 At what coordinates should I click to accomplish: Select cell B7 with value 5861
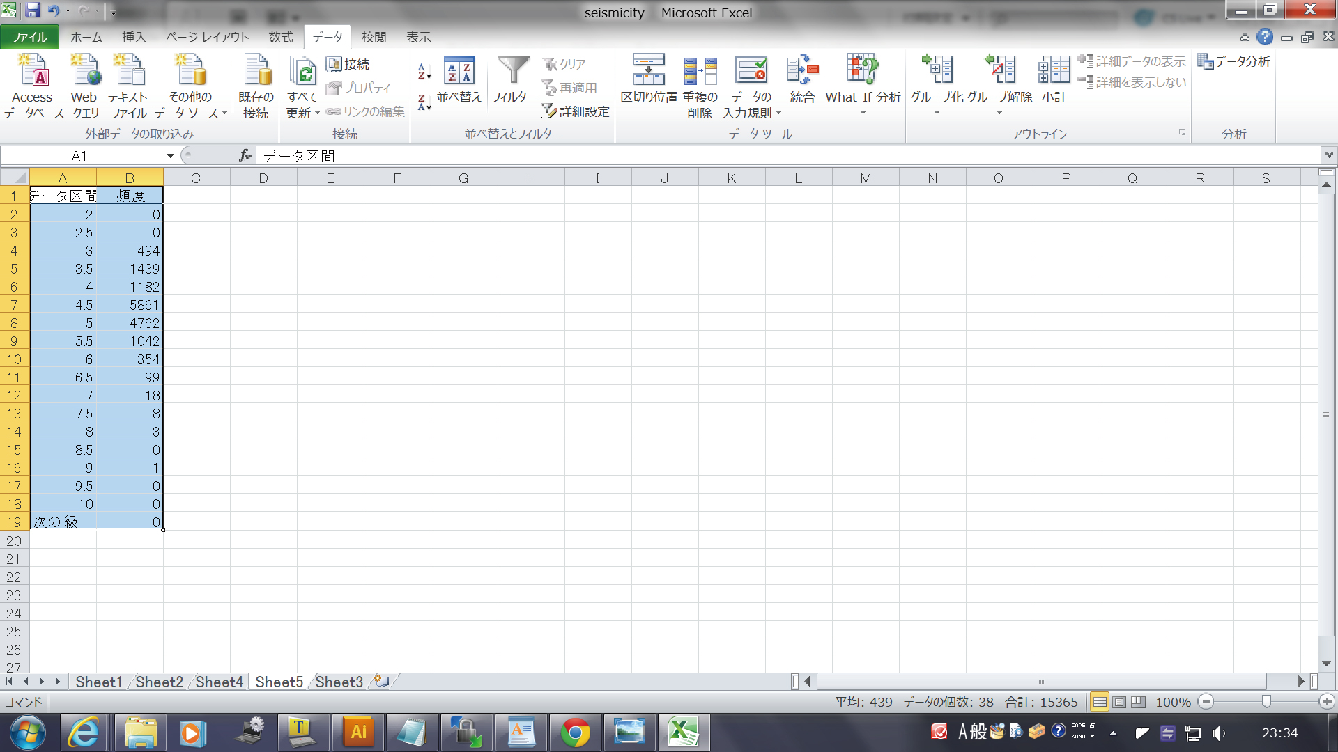tap(130, 305)
